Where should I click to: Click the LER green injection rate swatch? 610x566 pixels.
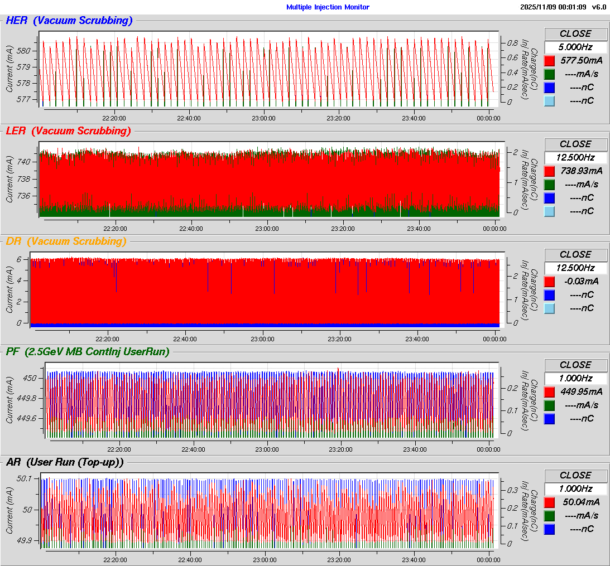click(550, 184)
